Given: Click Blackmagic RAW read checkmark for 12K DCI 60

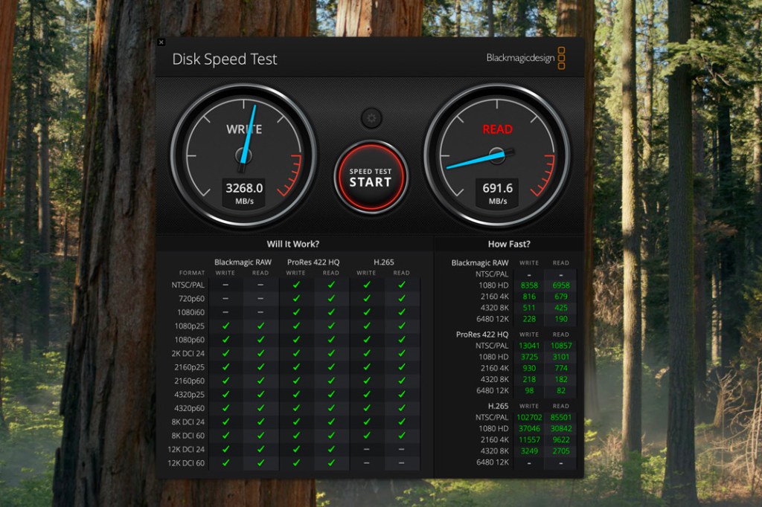Looking at the screenshot, I should [x=260, y=463].
